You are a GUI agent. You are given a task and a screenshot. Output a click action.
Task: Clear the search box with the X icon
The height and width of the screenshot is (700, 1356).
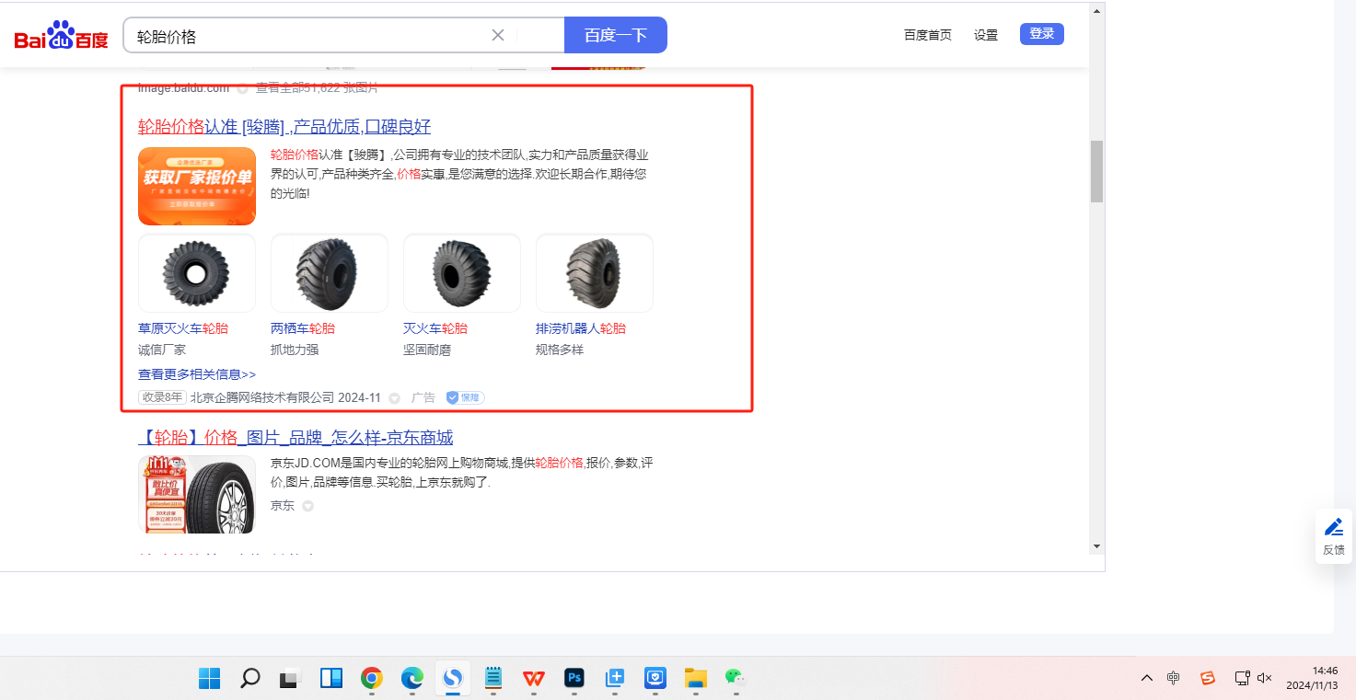(x=498, y=35)
